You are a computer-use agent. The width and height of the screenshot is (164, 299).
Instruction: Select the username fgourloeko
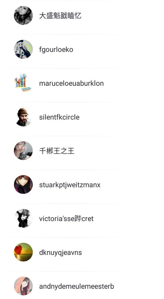pyautogui.click(x=56, y=50)
